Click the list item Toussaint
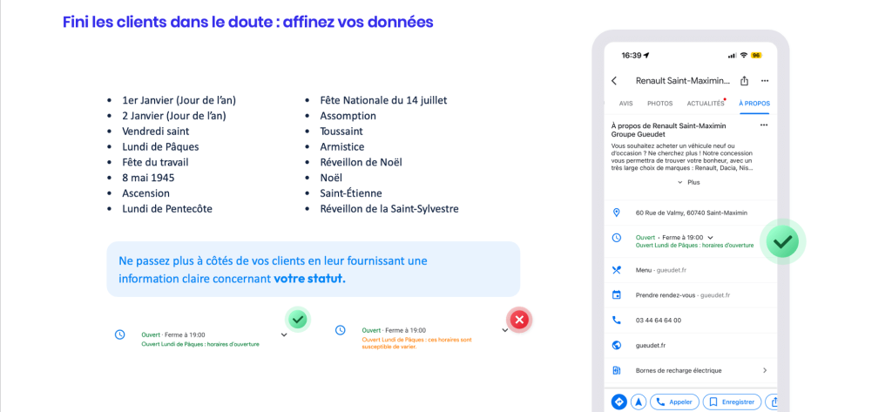Viewport: 892px width, 412px height. (341, 132)
